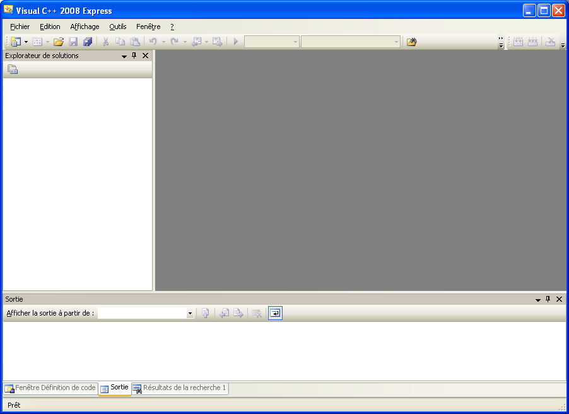
Task: Switch to Résultats de la recherche 1 tab
Action: point(180,388)
